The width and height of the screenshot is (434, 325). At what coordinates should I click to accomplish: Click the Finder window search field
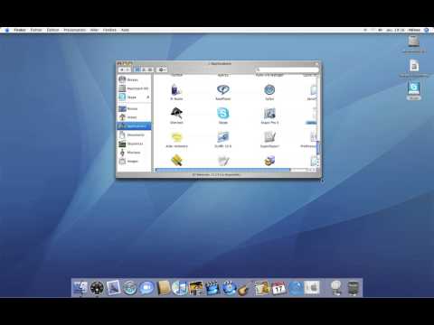tap(287, 70)
